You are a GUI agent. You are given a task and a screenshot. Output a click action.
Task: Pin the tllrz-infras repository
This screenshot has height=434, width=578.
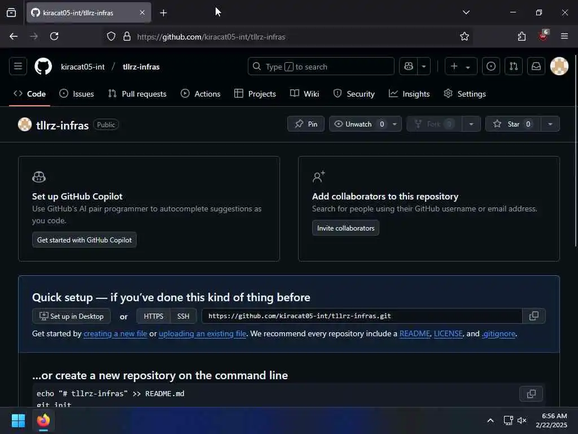click(305, 124)
